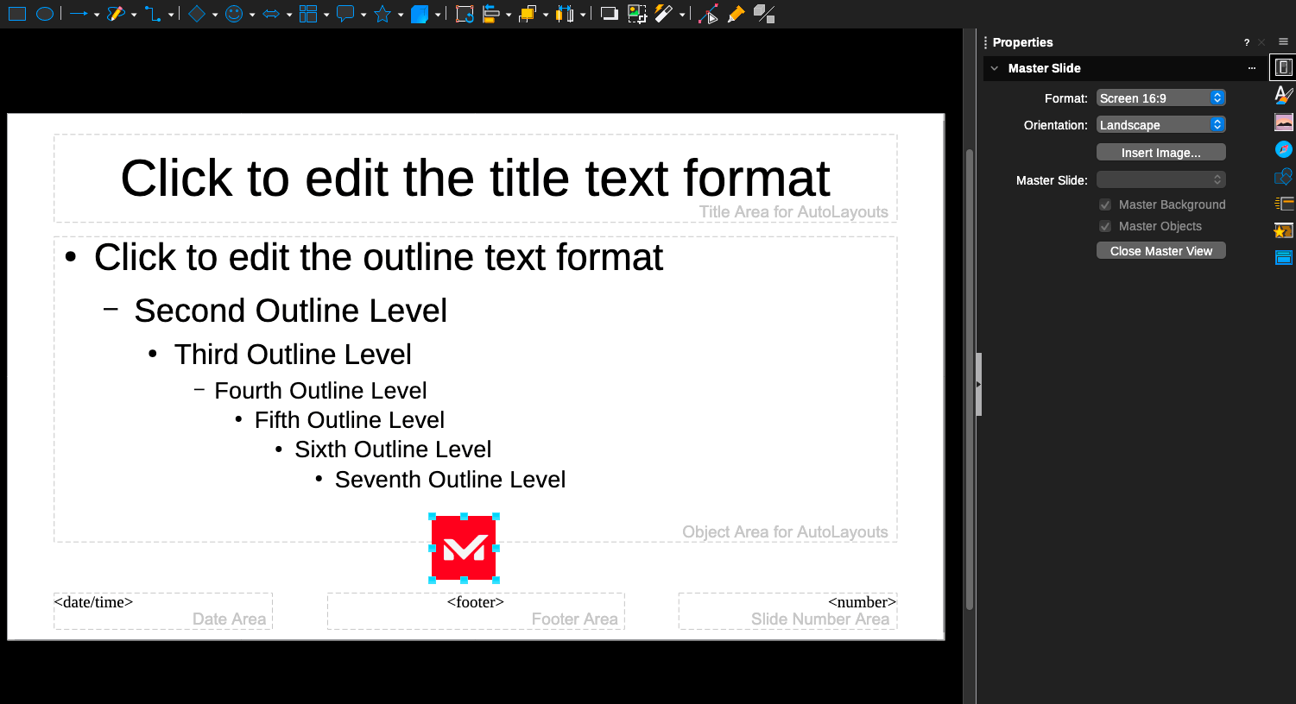Viewport: 1296px width, 704px height.
Task: Toggle Edit Points mode
Action: [x=708, y=14]
